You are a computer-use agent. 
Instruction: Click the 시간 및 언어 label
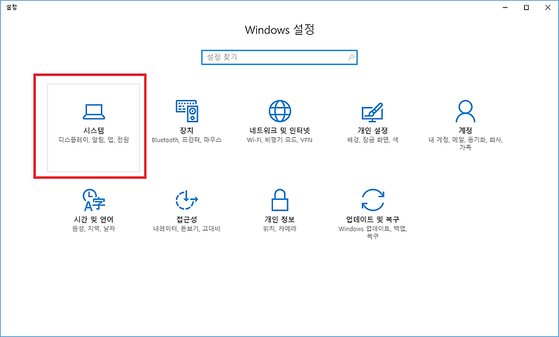click(94, 219)
